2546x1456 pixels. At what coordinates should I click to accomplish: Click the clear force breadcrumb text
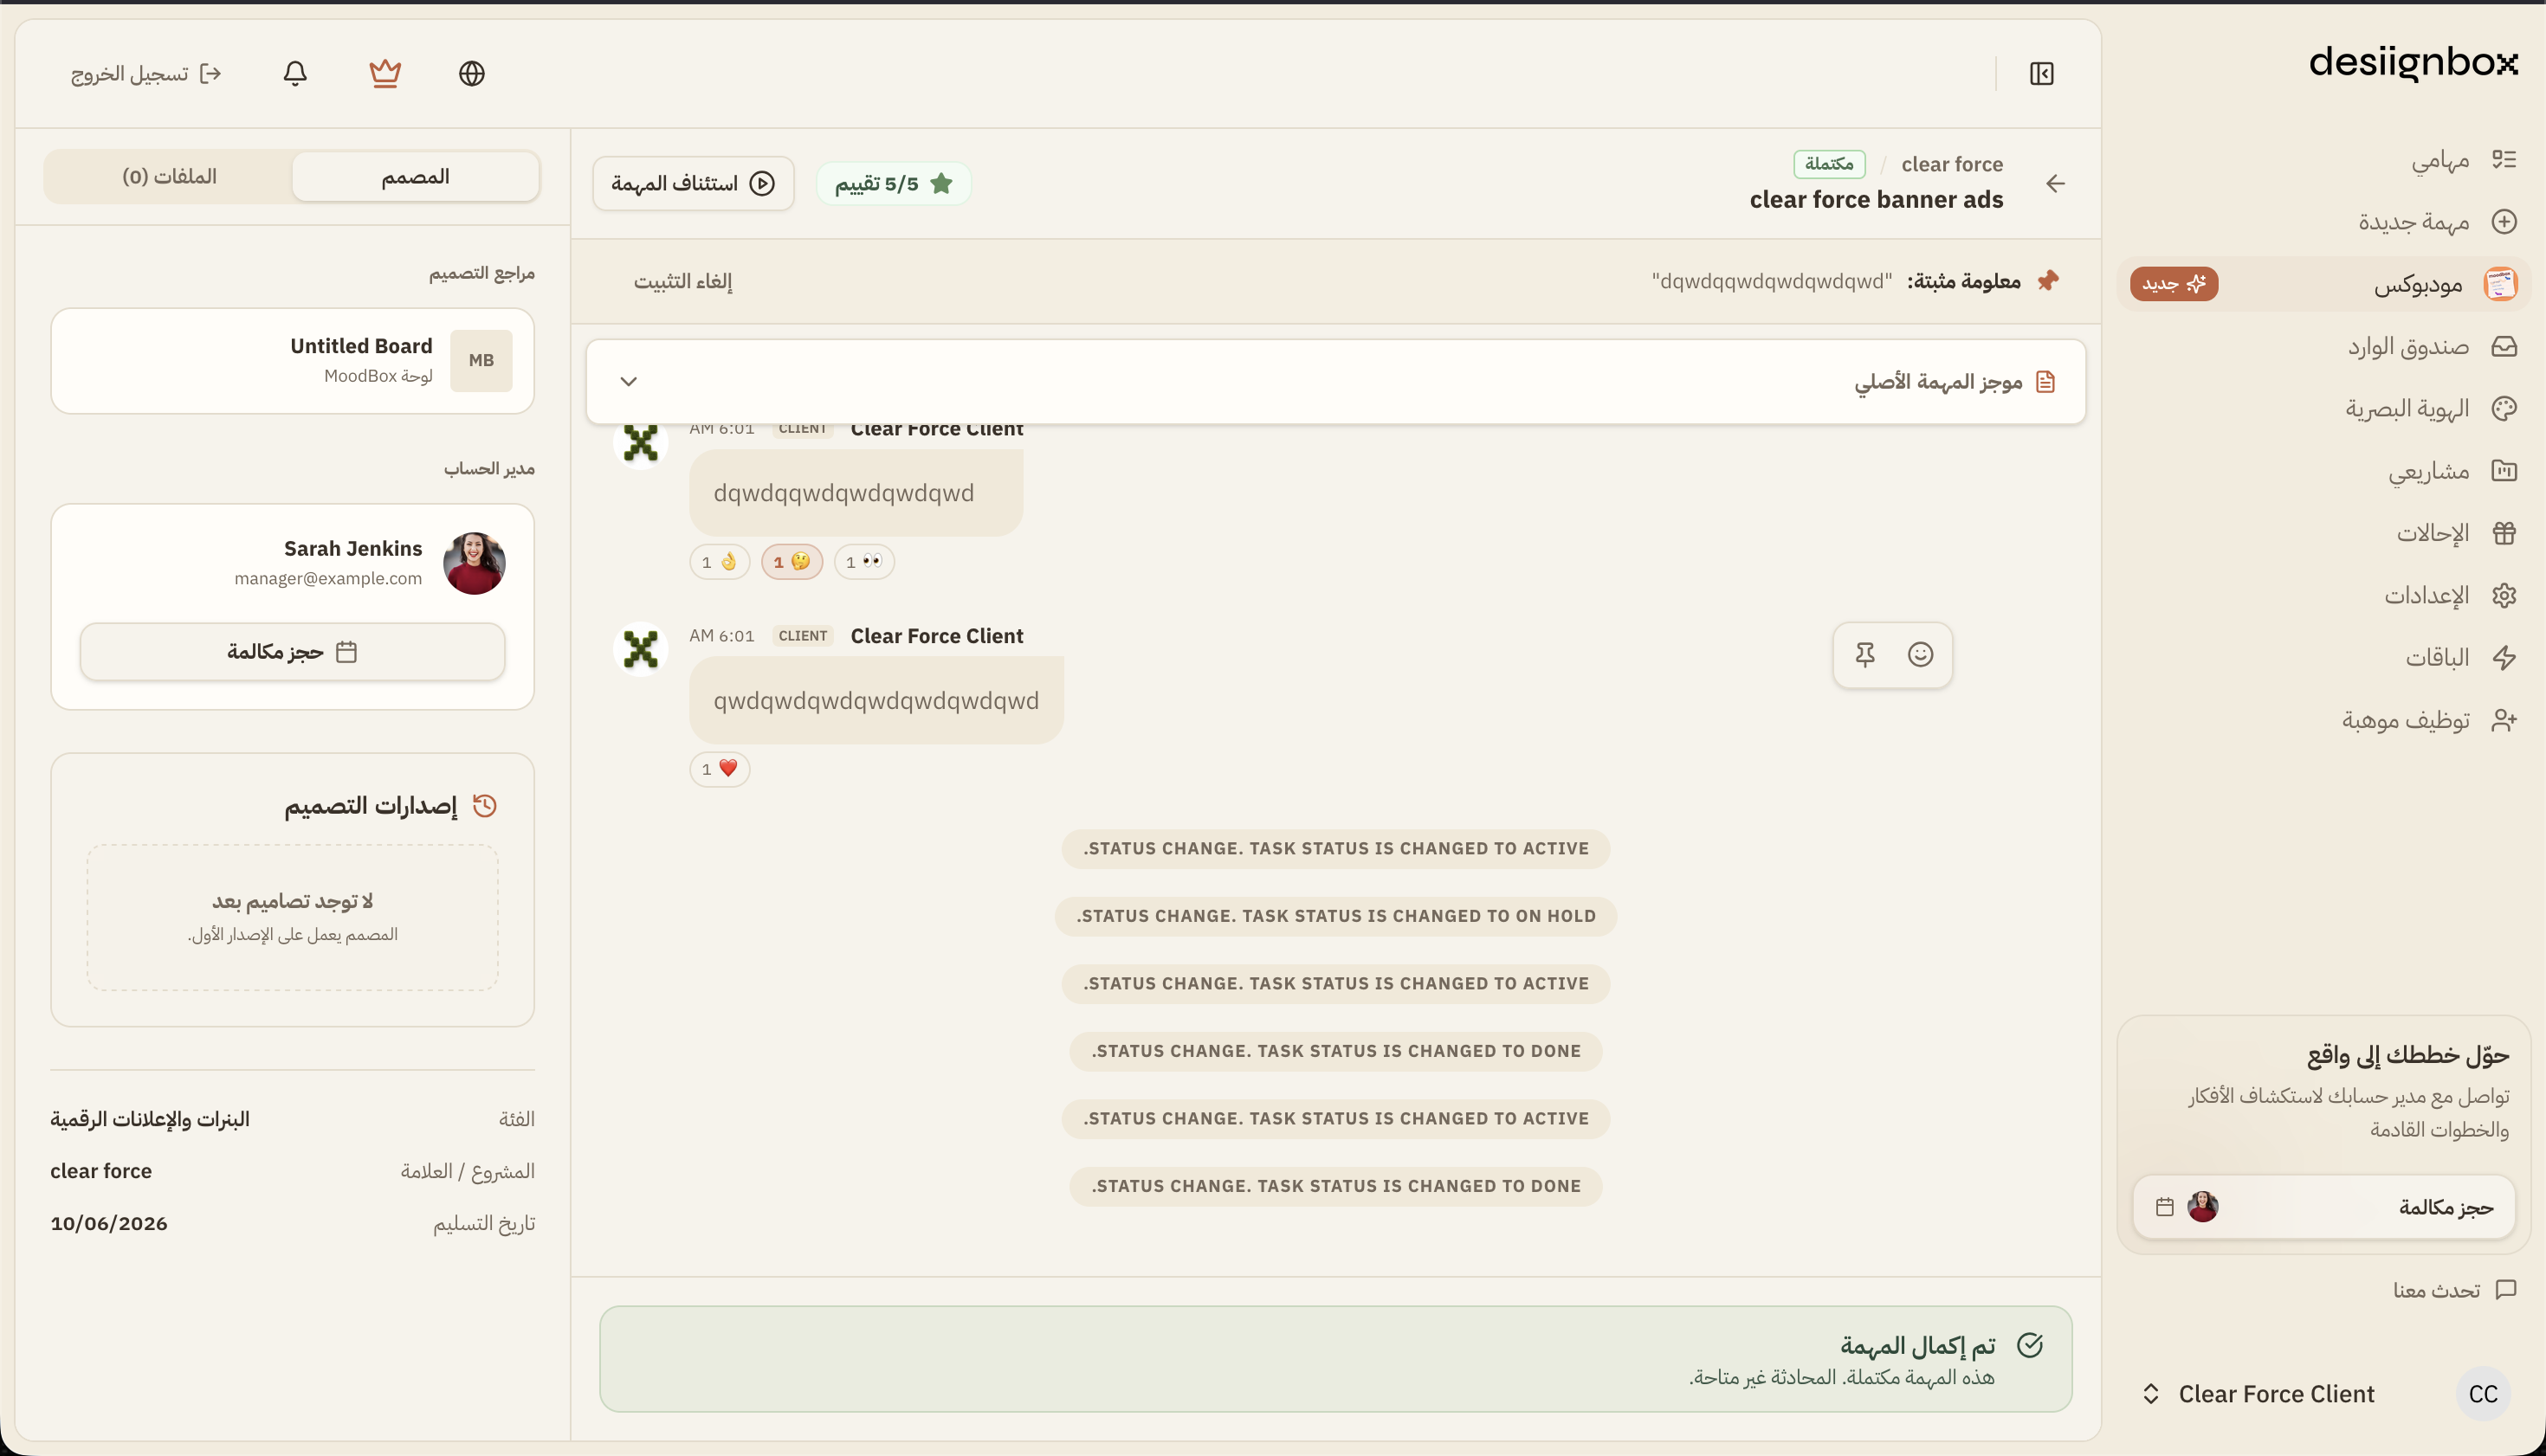click(1952, 164)
